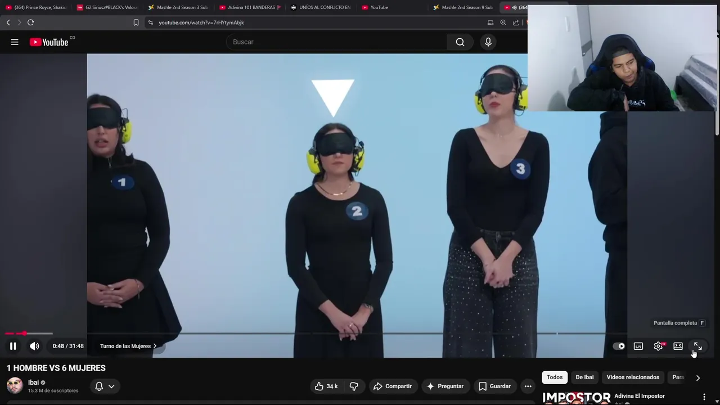Open the YouTube hamburger guide menu

[x=15, y=42]
